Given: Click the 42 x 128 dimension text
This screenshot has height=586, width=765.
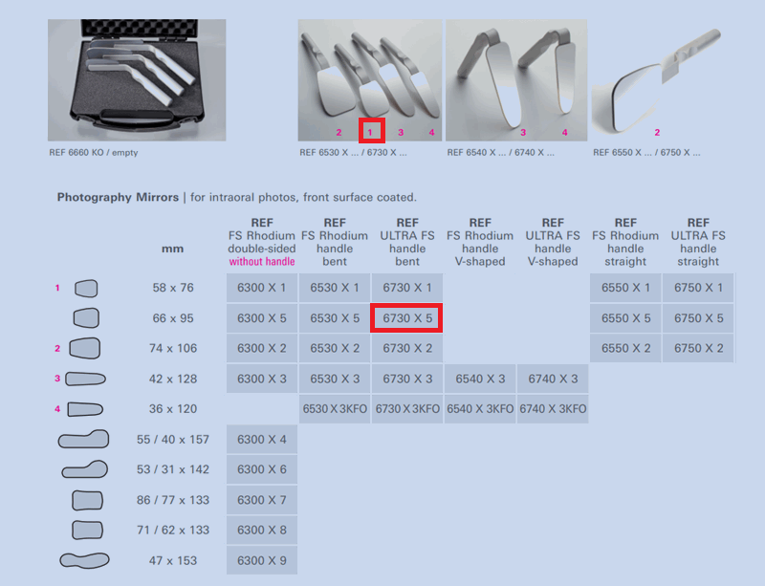Looking at the screenshot, I should [173, 379].
